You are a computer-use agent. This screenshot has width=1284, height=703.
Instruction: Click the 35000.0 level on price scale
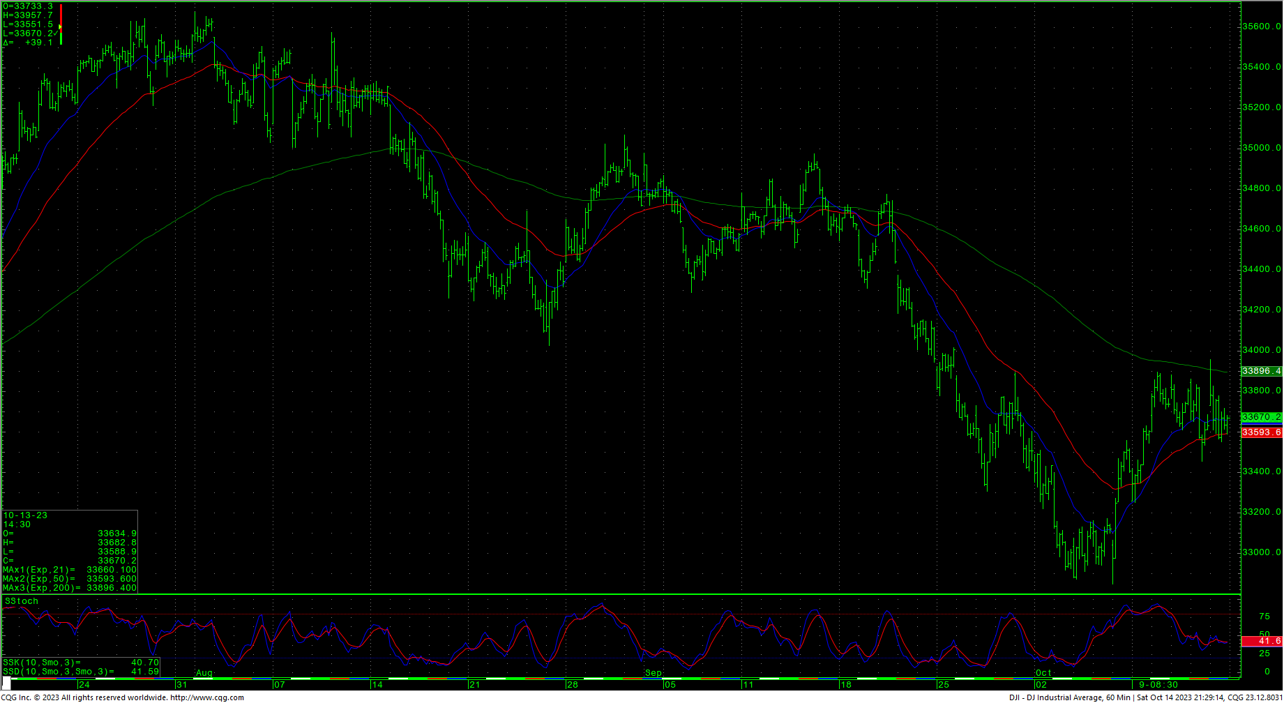click(1261, 148)
